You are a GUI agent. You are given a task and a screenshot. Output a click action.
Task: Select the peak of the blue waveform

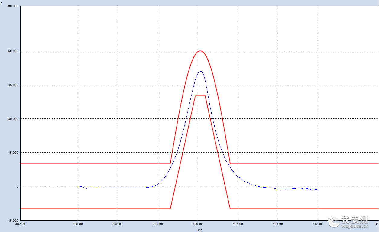[200, 72]
